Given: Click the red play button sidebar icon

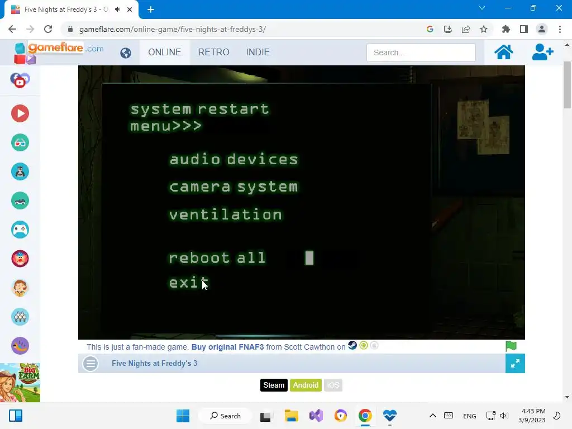Looking at the screenshot, I should 20,113.
